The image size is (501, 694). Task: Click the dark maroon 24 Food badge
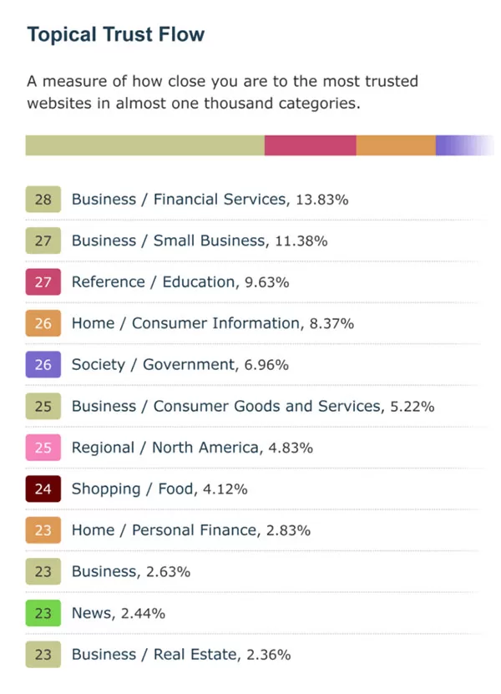[x=43, y=489]
